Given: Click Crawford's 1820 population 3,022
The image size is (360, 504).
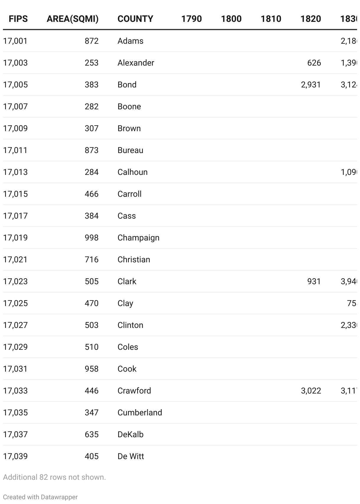Looking at the screenshot, I should (311, 391).
